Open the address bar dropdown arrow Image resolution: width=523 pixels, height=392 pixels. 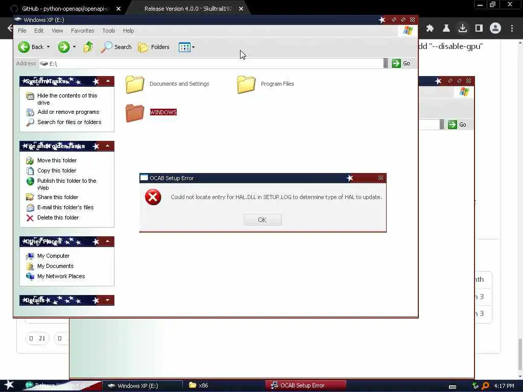(386, 63)
